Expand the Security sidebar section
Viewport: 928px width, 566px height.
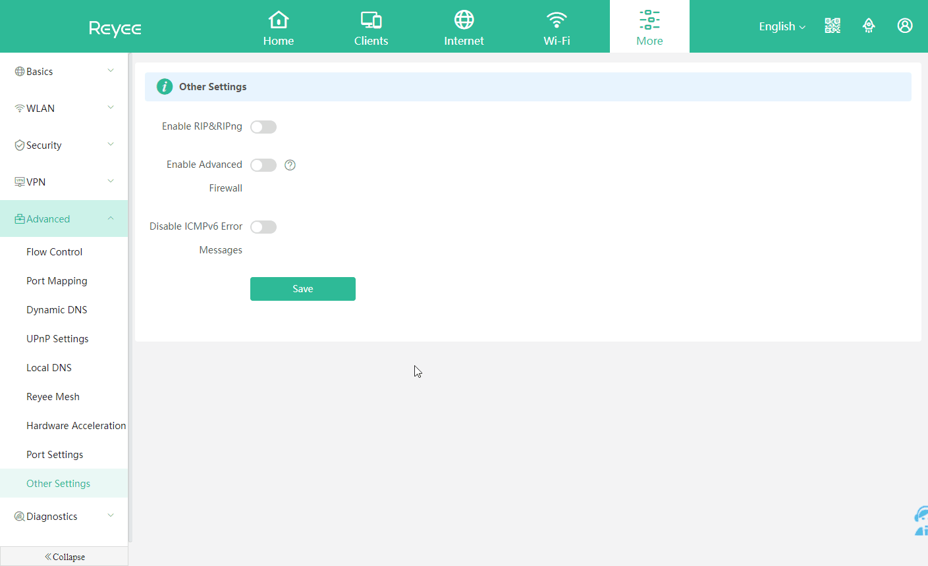[64, 145]
